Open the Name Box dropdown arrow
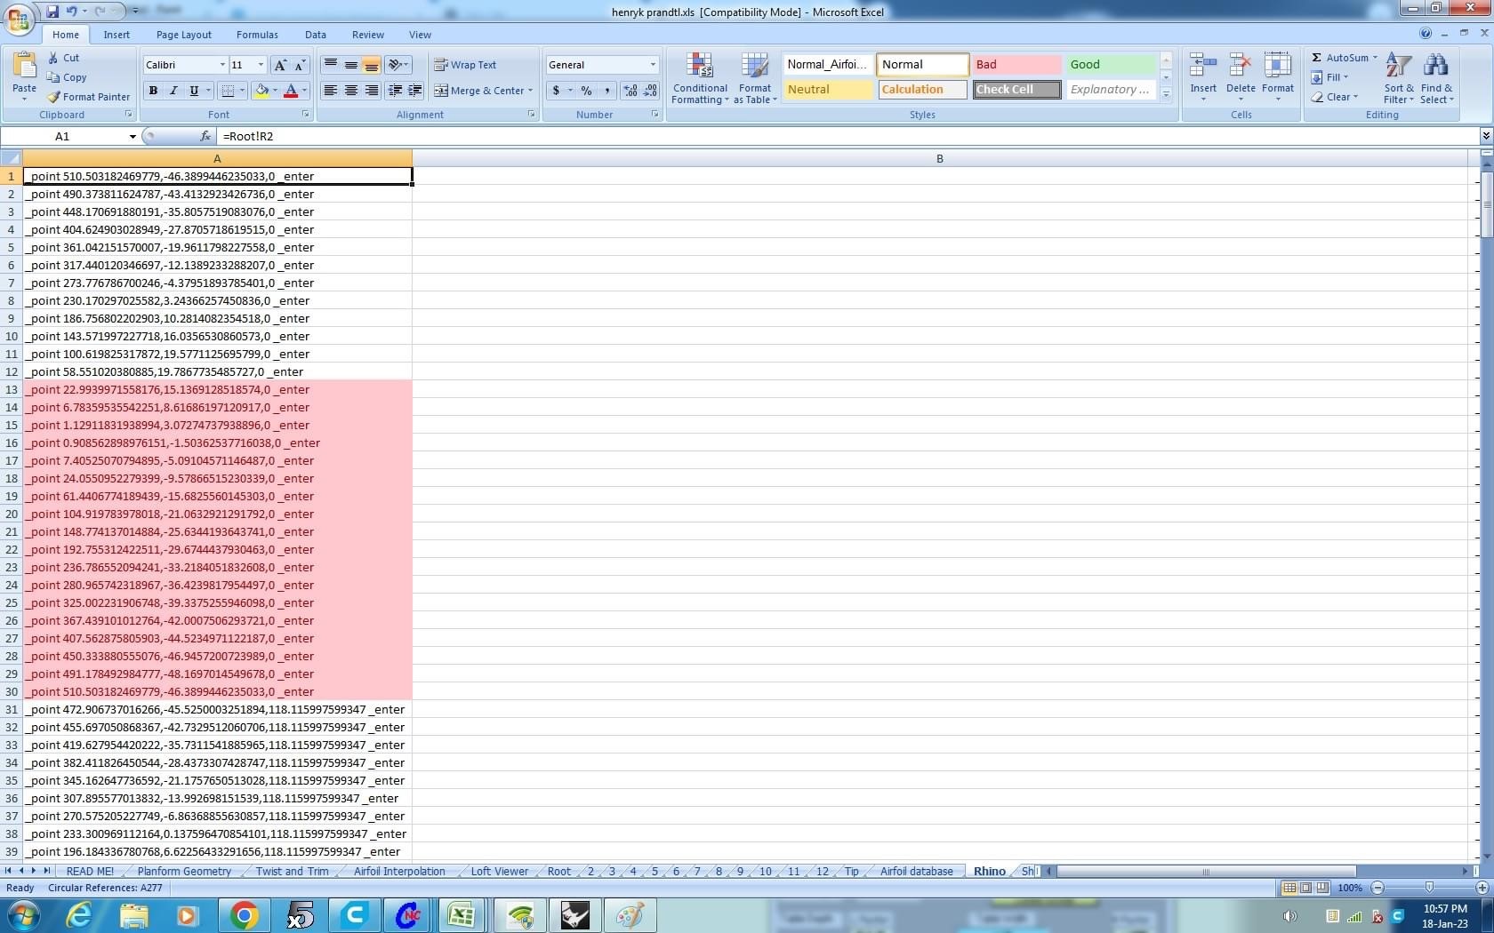 pos(133,137)
